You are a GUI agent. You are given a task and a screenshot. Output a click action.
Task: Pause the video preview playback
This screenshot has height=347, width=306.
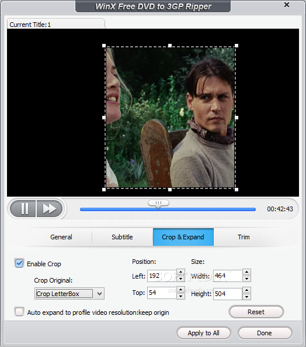click(23, 209)
